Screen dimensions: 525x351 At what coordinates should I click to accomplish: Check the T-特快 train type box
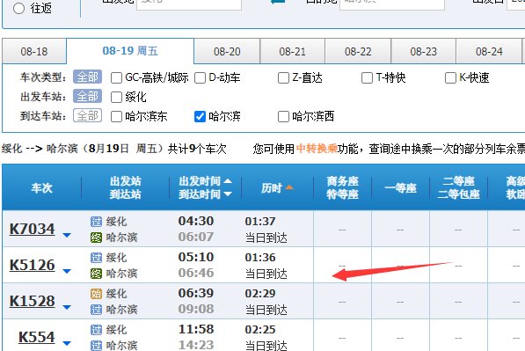[x=367, y=78]
